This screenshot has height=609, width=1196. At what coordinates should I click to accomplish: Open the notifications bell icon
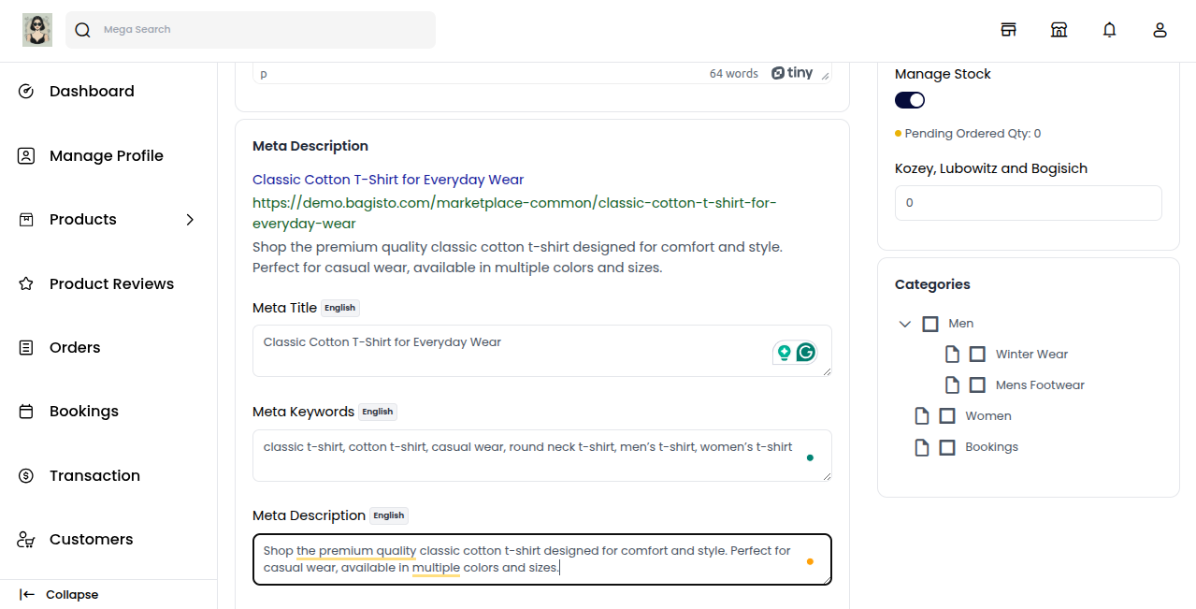1109,29
